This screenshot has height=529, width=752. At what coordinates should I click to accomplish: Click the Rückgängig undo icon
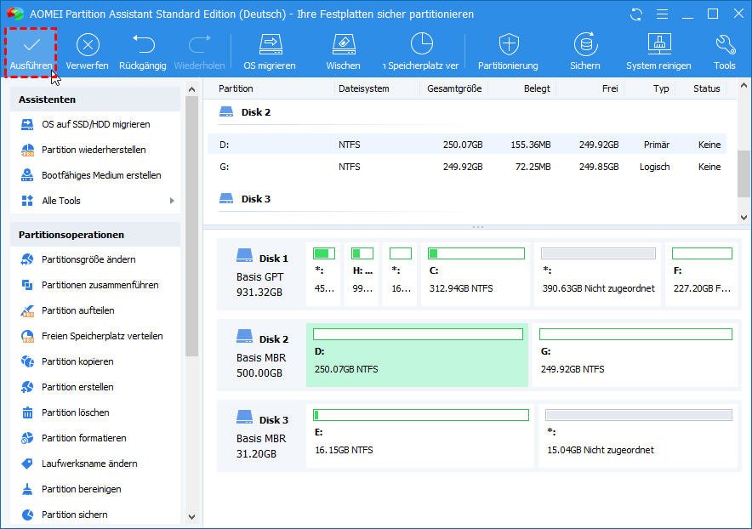[x=142, y=52]
